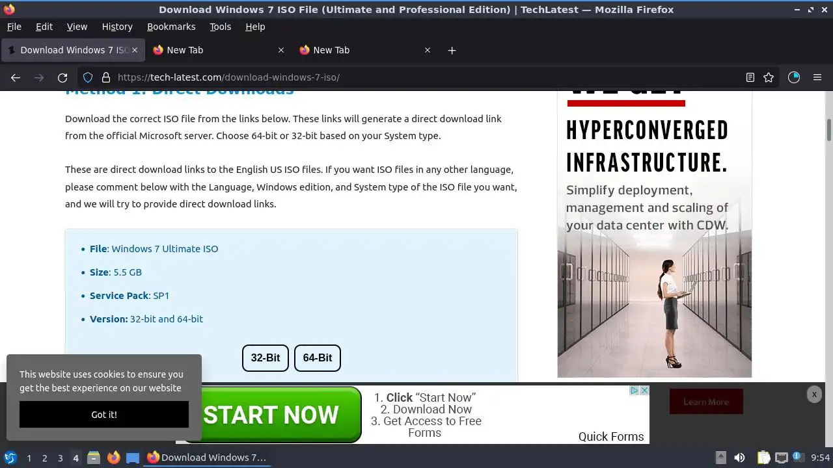Switch to workspace 1 on taskbar
This screenshot has height=468, width=833.
tap(29, 458)
